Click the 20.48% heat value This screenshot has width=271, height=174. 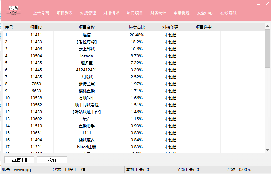coord(137,35)
